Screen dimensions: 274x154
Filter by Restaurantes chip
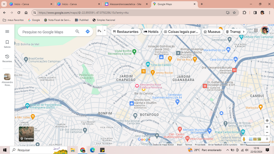[126, 32]
